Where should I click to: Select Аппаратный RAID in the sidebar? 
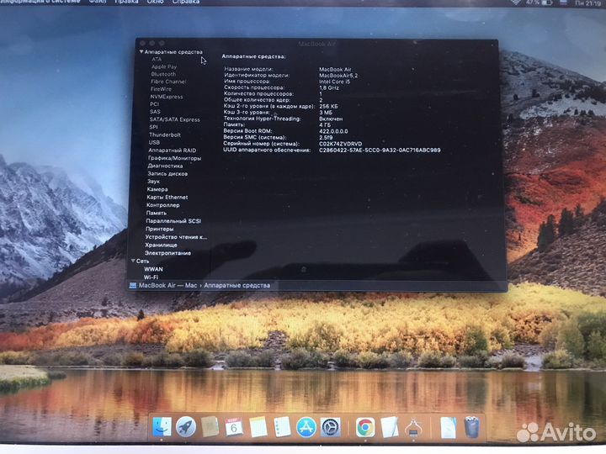[x=173, y=150]
